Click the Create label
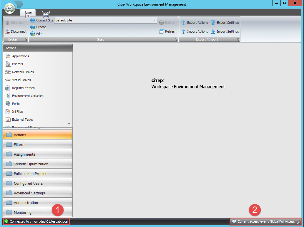This screenshot has width=304, height=227. tap(41, 27)
